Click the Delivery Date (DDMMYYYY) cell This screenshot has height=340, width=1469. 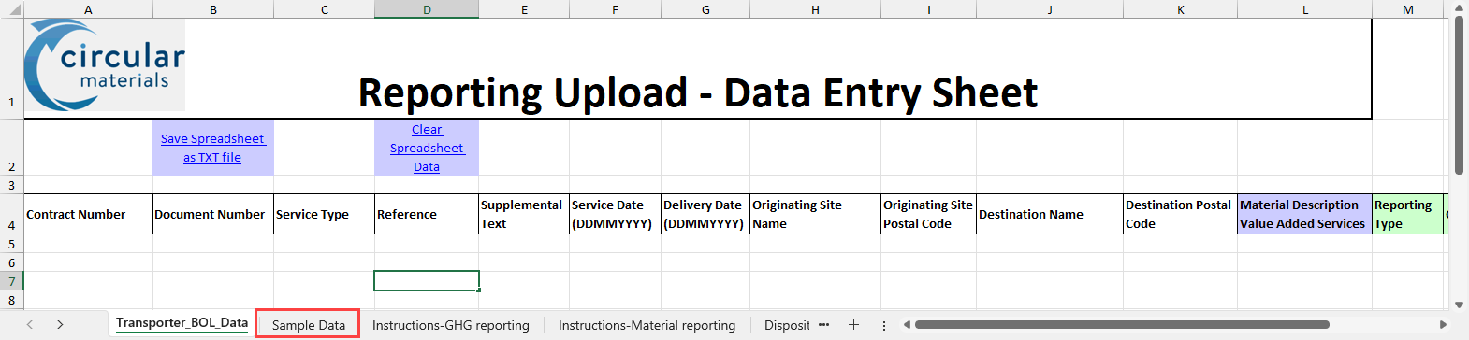[705, 214]
